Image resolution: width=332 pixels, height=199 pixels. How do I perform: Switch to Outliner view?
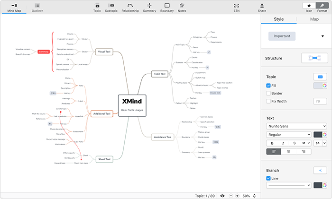coord(37,8)
